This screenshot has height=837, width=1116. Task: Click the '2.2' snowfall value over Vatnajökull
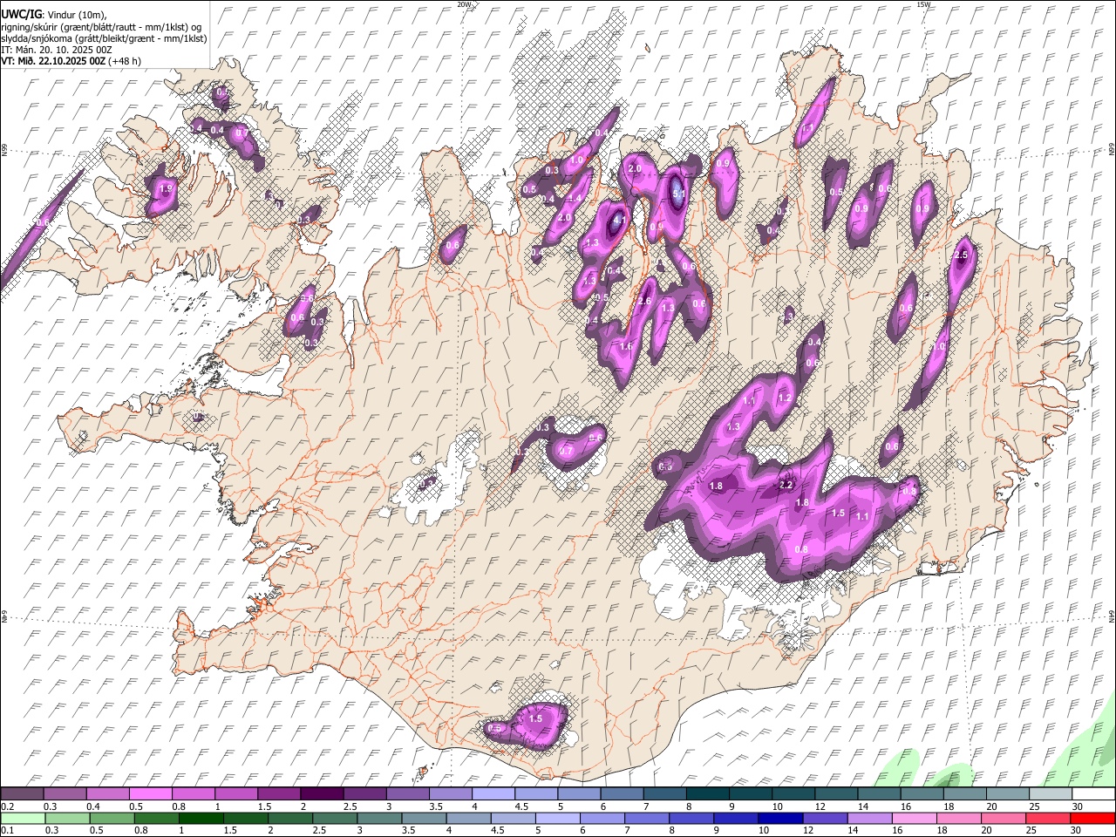point(786,485)
